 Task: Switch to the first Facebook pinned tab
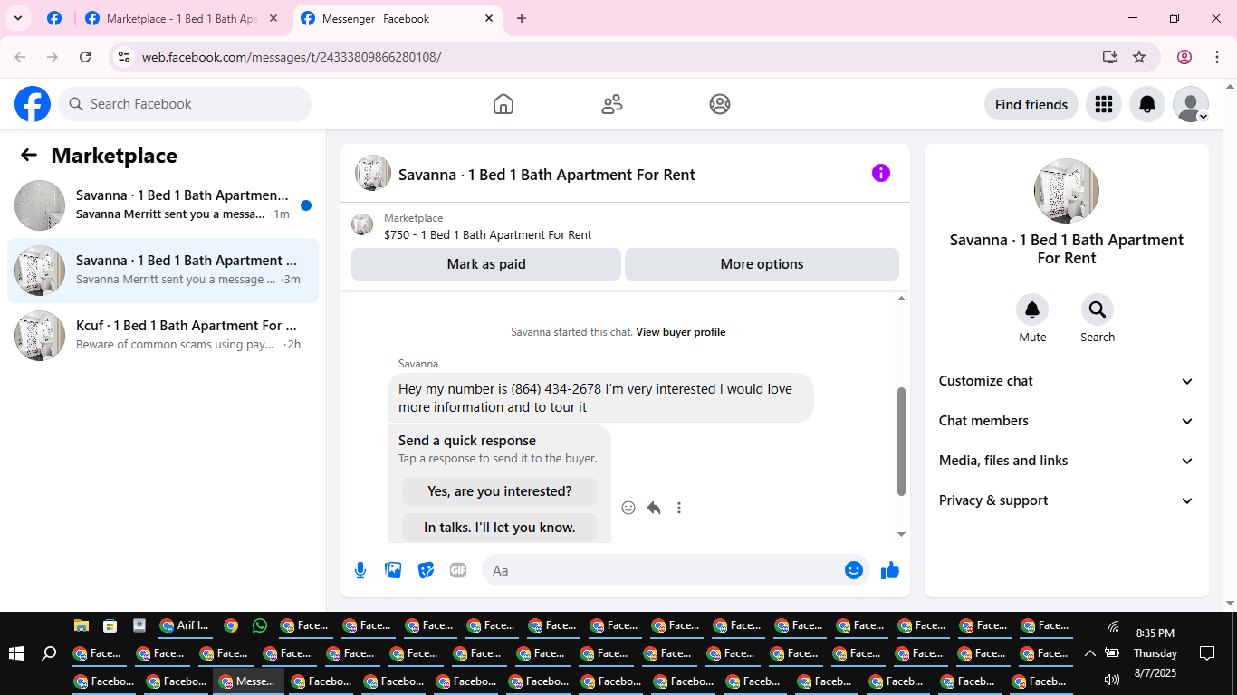[x=54, y=18]
